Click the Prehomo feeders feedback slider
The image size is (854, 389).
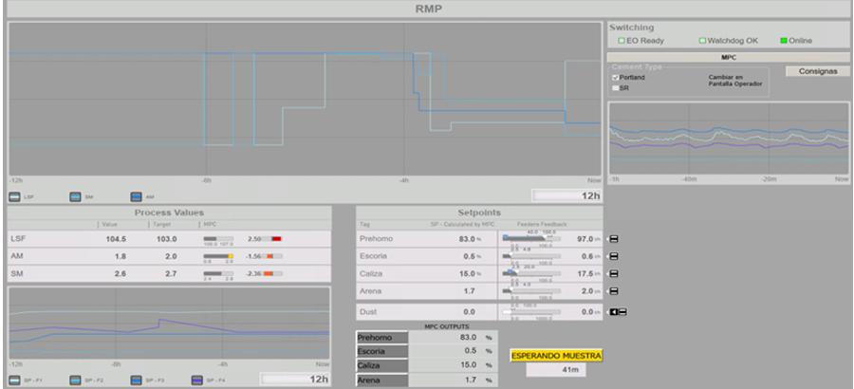[x=531, y=239]
